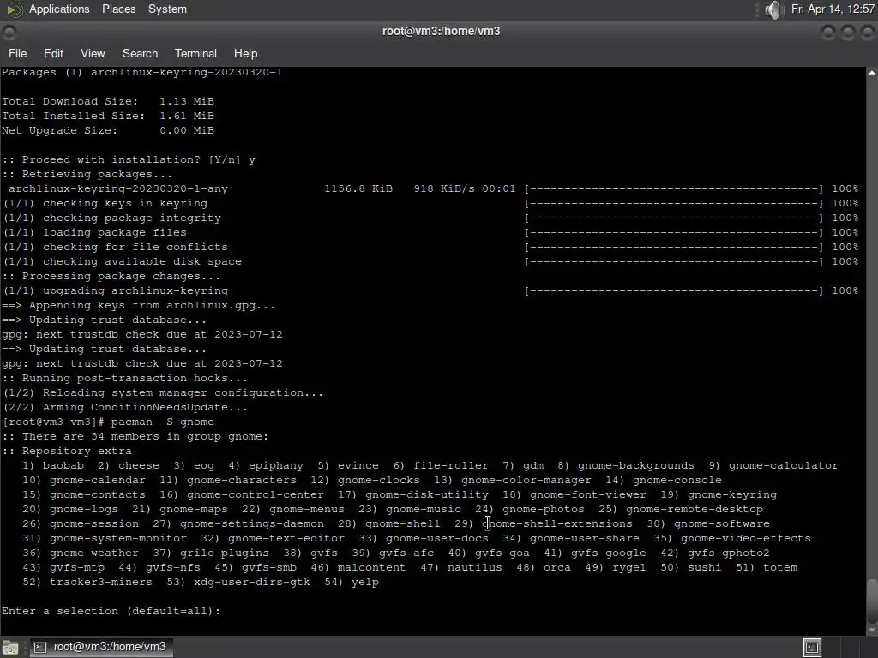Click the volume speaker icon

point(773,9)
